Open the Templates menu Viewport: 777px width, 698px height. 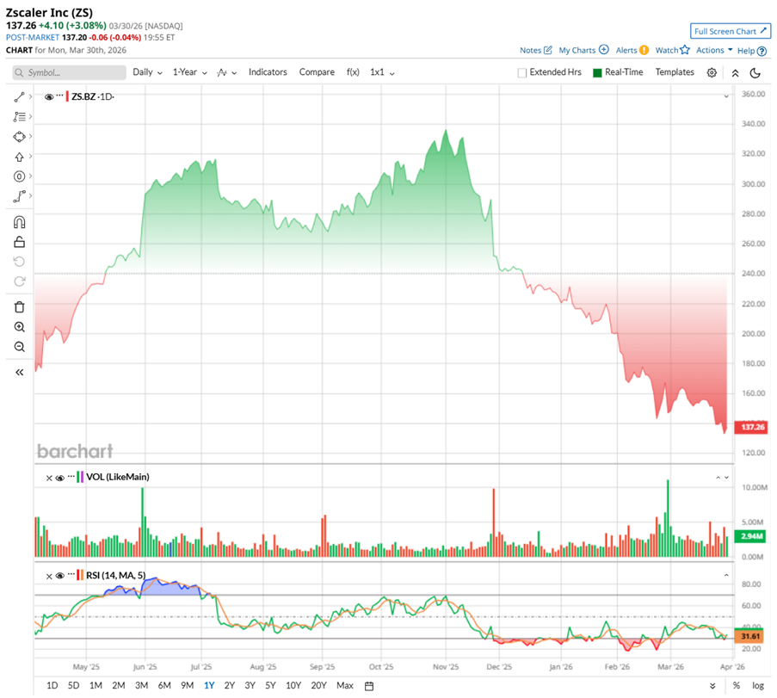click(x=675, y=72)
